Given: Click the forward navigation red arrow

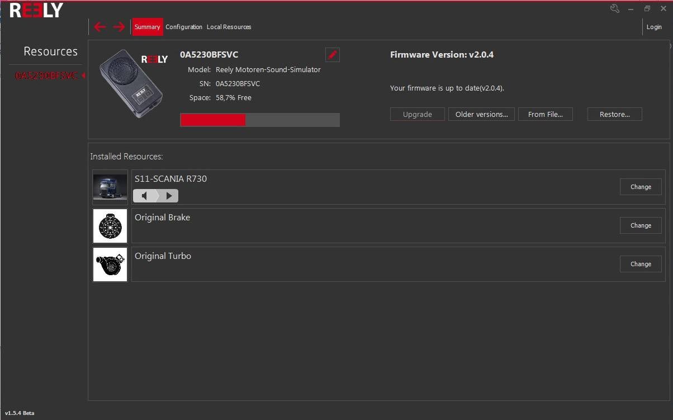Looking at the screenshot, I should coord(119,26).
